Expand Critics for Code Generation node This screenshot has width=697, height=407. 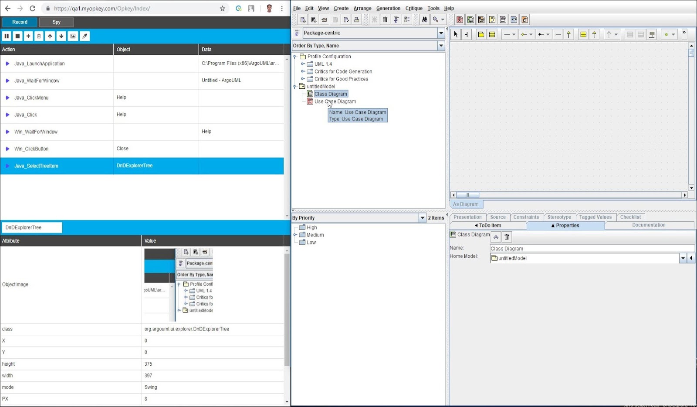pyautogui.click(x=303, y=71)
